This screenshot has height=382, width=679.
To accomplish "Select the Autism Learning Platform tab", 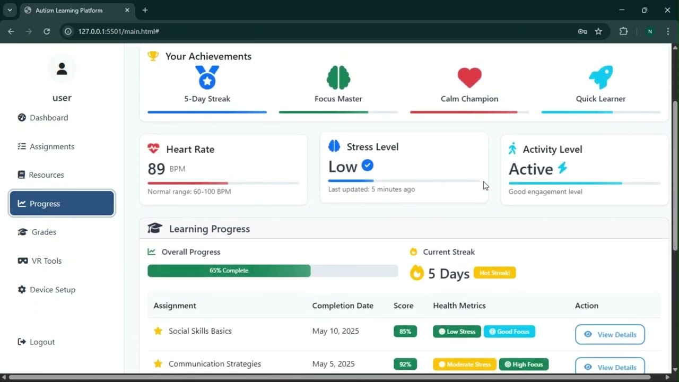I will click(77, 11).
